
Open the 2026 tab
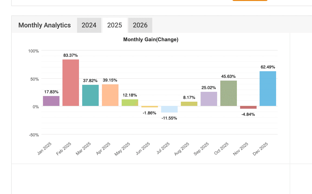pyautogui.click(x=140, y=25)
